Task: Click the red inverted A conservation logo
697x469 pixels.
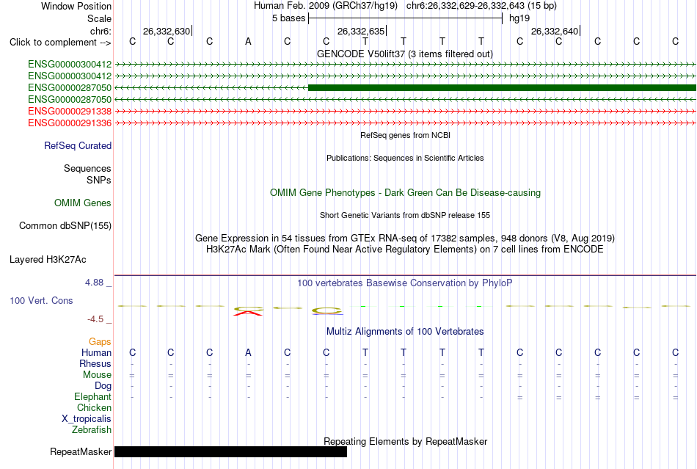Action: coord(248,313)
